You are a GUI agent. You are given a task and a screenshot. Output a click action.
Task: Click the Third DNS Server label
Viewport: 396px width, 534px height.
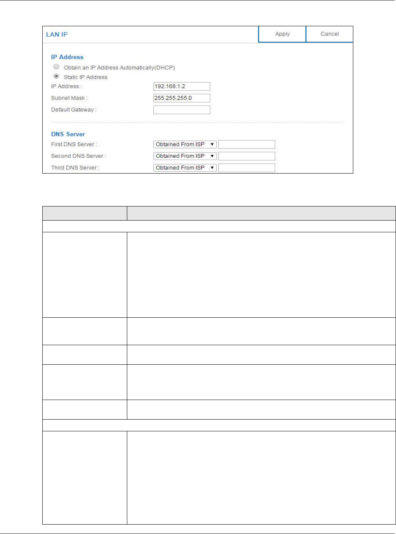[x=75, y=168]
